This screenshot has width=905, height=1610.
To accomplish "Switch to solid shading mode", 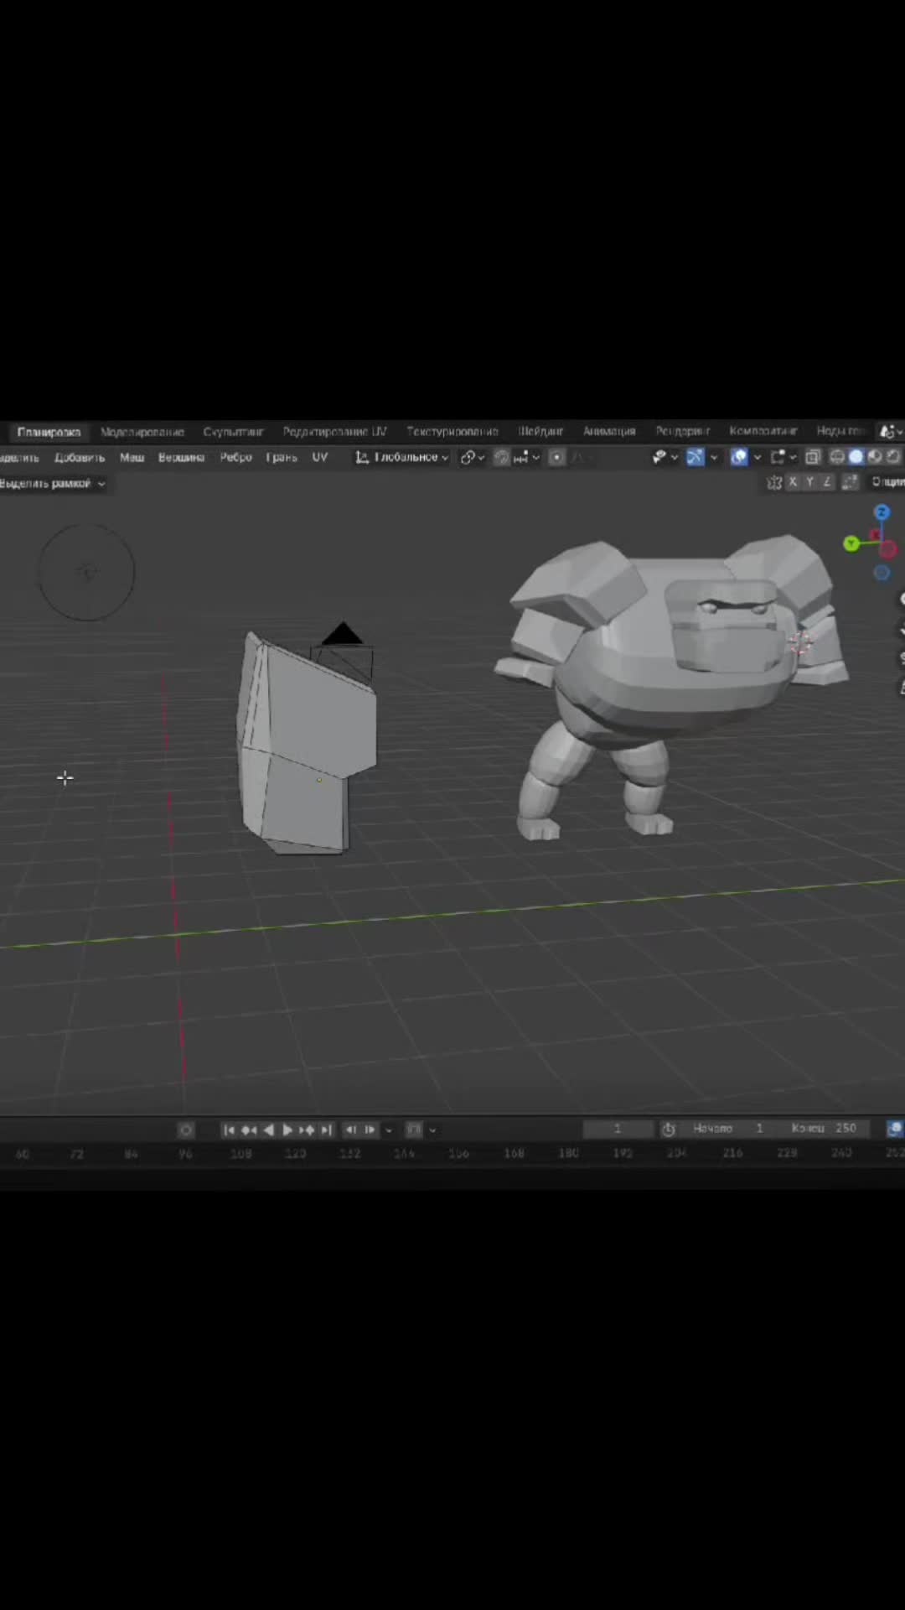I will point(856,457).
